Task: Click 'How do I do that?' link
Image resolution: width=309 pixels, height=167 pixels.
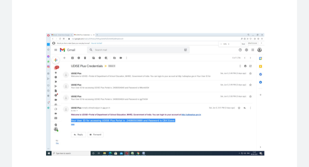Action: click(97, 43)
